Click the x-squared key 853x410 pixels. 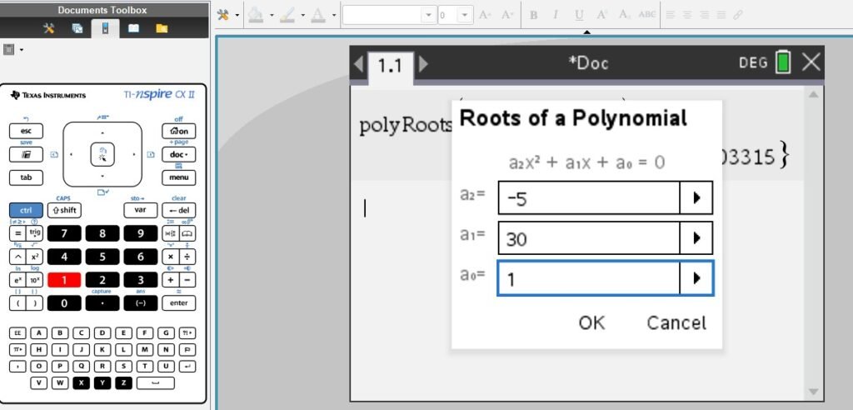[x=35, y=257]
